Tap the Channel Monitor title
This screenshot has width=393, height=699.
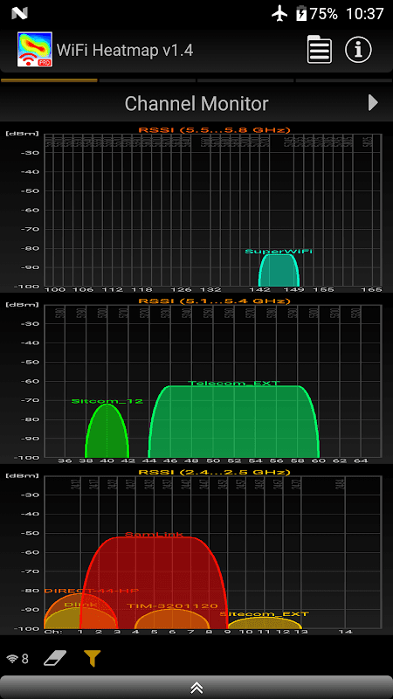coord(196,103)
